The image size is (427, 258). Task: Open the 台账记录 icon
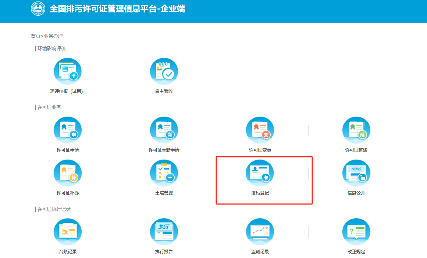point(67,232)
